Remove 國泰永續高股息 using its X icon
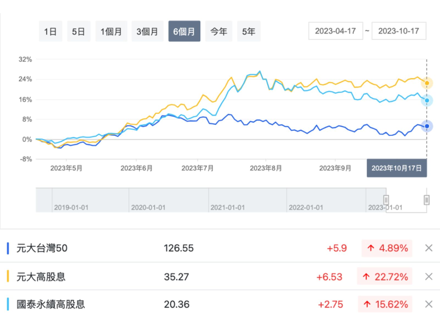Viewport: 440px width, 330px height. pos(429,304)
